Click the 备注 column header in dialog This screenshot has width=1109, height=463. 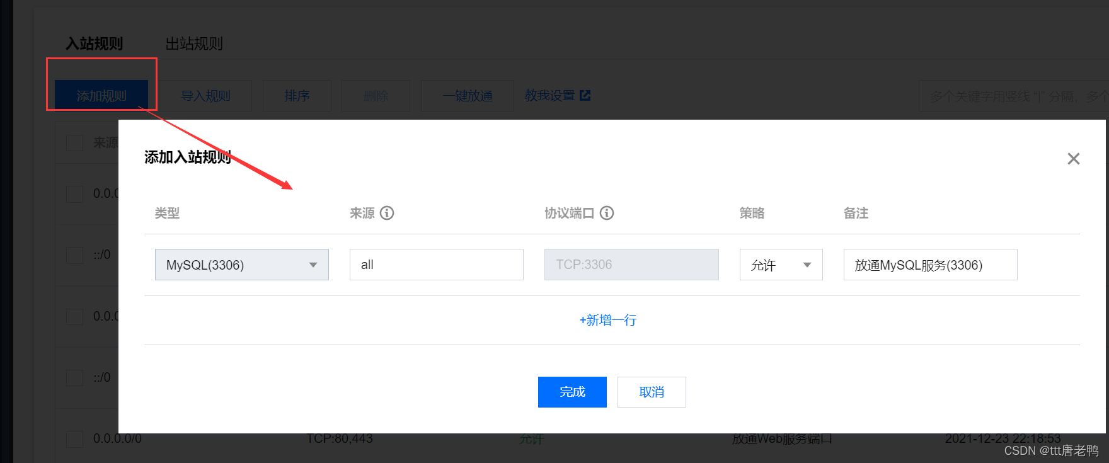click(x=856, y=213)
